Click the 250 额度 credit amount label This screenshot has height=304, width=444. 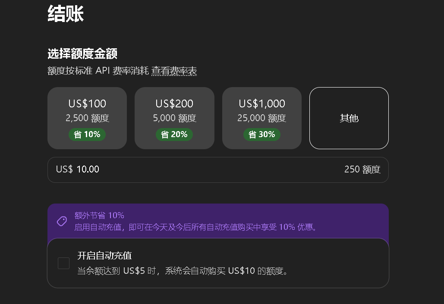tap(362, 169)
